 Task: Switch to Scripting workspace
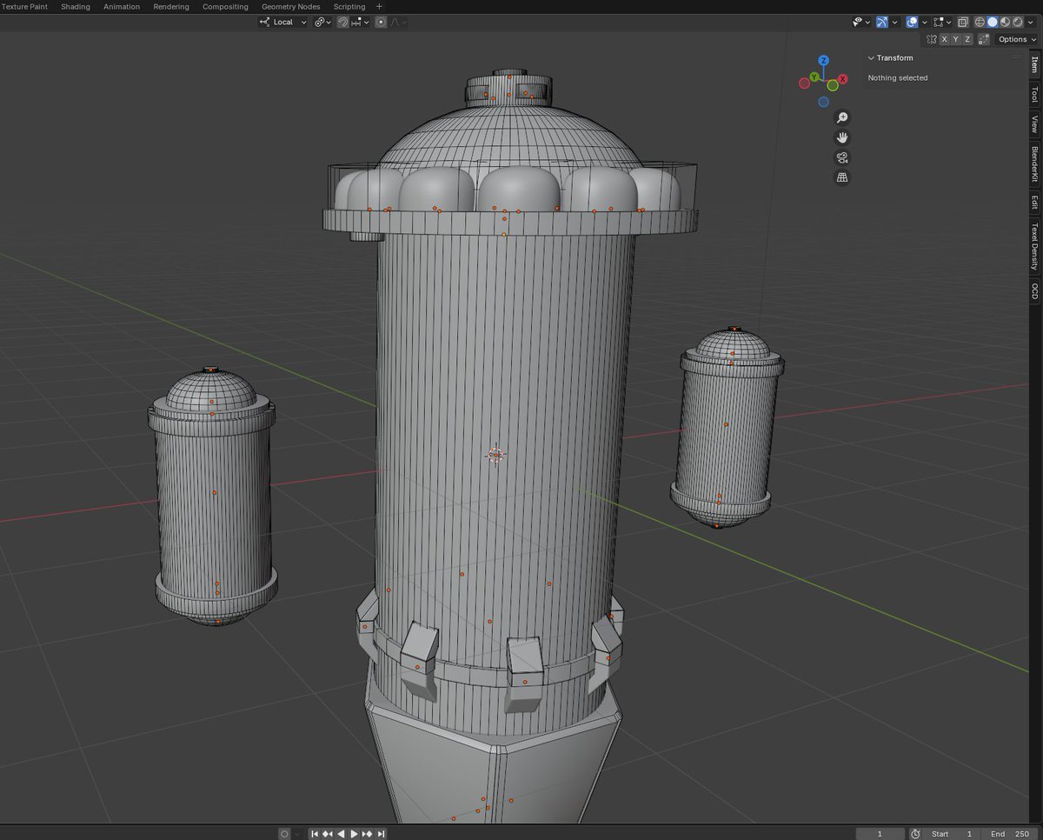[x=349, y=6]
